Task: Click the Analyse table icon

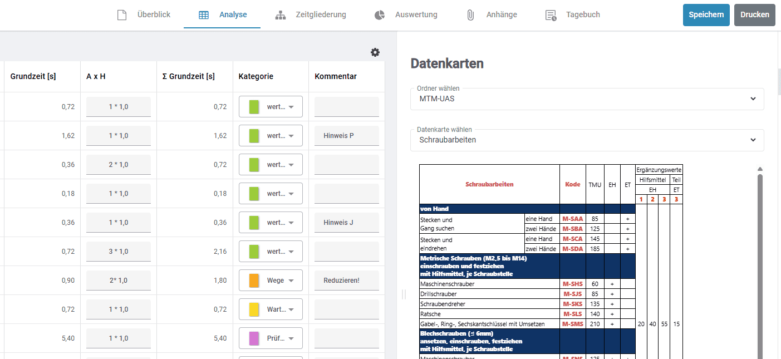Action: coord(204,15)
